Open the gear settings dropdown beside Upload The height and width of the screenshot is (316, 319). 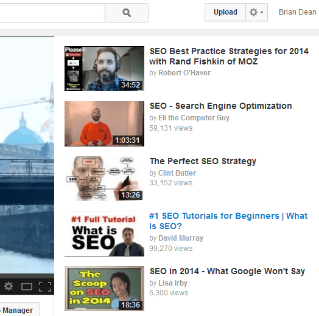tap(256, 12)
